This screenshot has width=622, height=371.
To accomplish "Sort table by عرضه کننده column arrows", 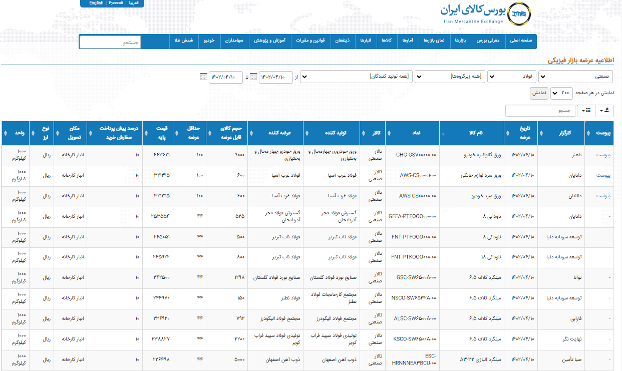I will tap(251, 133).
